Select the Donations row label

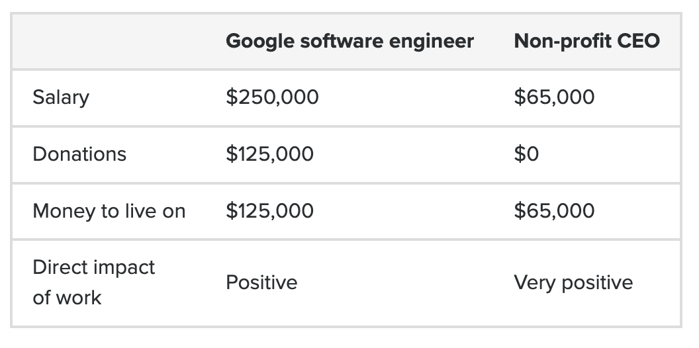(79, 154)
